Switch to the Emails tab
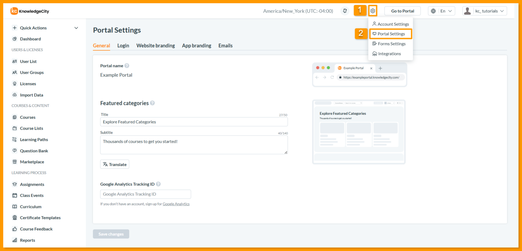 (225, 46)
